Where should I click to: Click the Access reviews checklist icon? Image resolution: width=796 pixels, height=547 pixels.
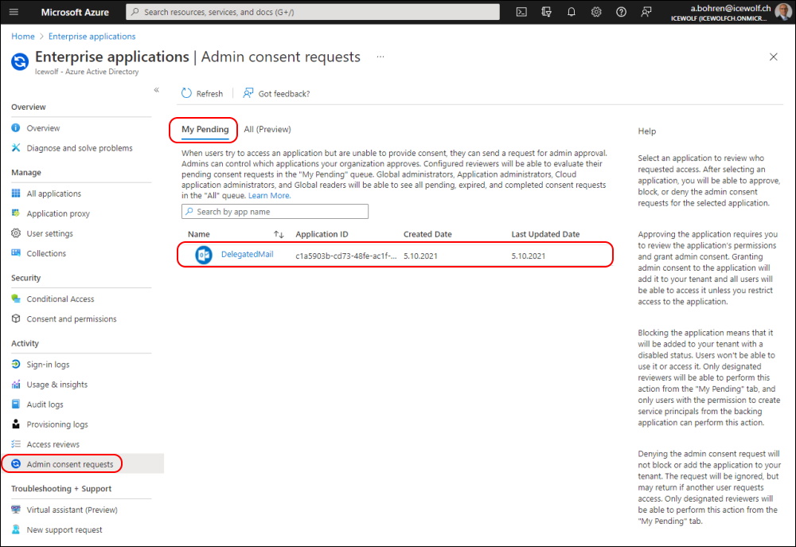click(x=16, y=444)
